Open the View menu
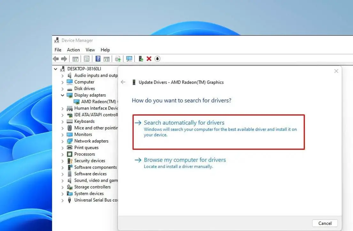This screenshot has width=353, height=231. tap(90, 50)
